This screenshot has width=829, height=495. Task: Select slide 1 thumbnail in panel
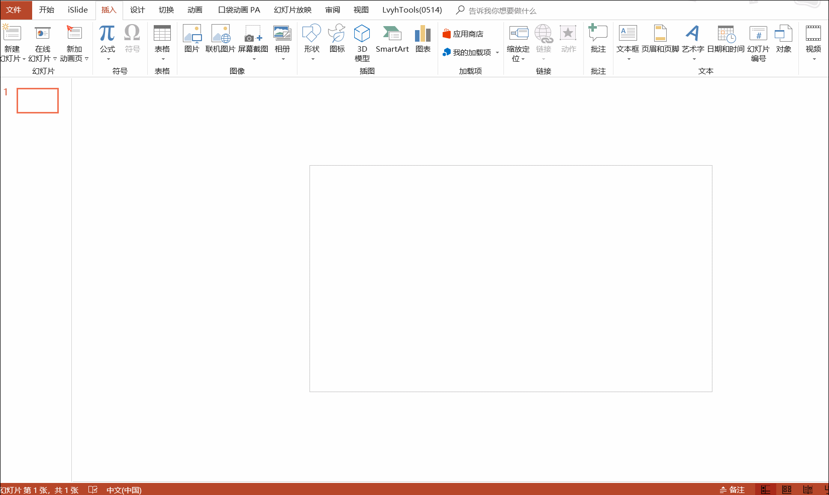click(38, 100)
